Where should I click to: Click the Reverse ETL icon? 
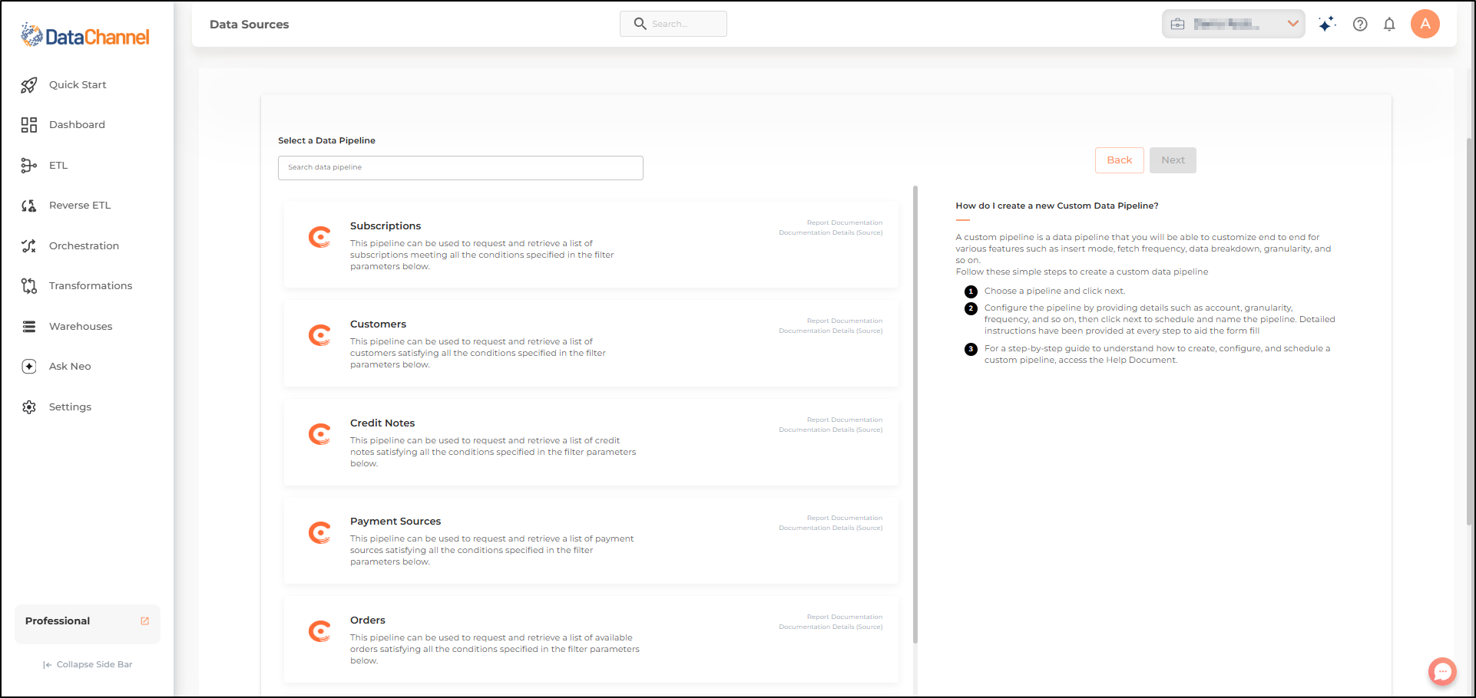click(x=29, y=206)
